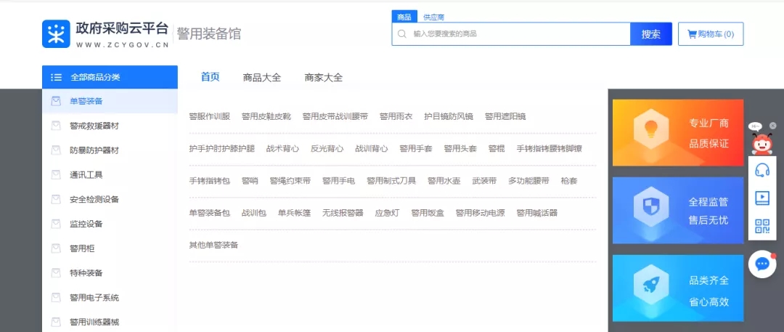
Task: Select the 商品 search tab
Action: pyautogui.click(x=404, y=17)
